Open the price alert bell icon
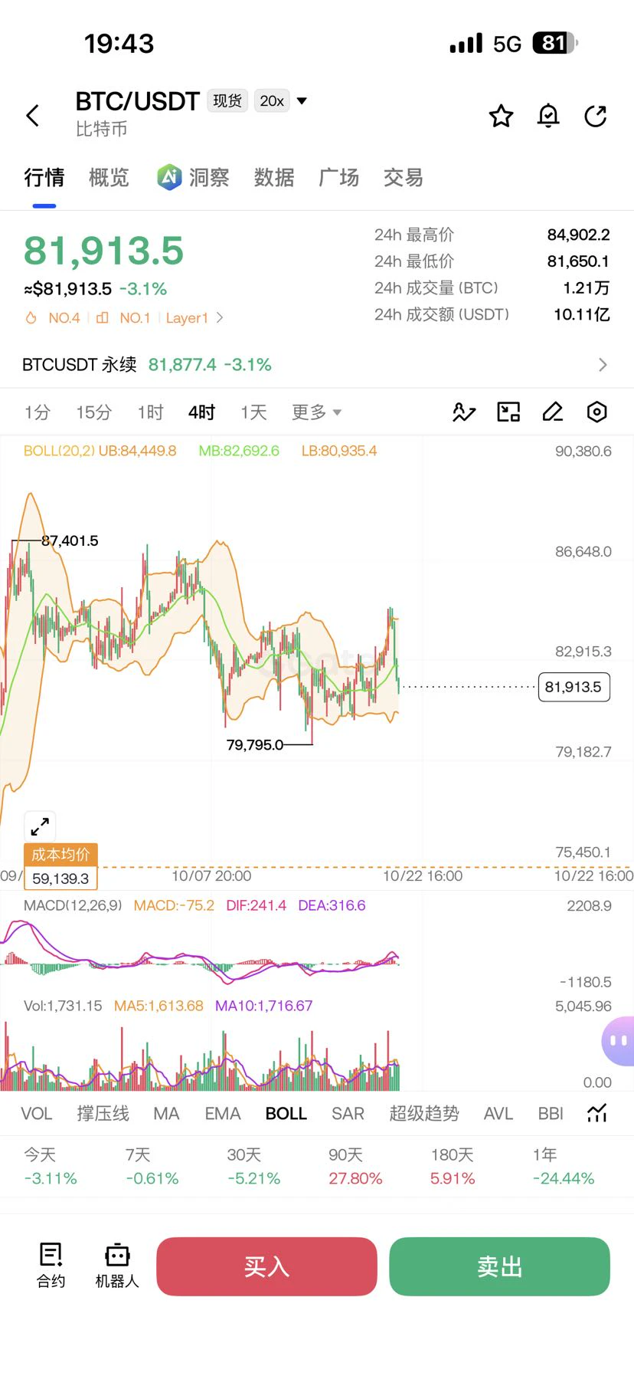634x1376 pixels. pyautogui.click(x=548, y=116)
